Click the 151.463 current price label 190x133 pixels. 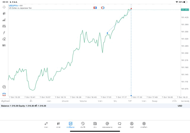pos(185,10)
